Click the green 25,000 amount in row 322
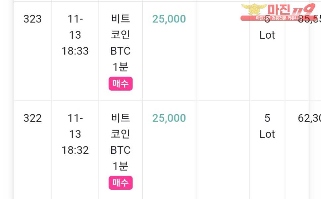The width and height of the screenshot is (321, 199). (169, 118)
